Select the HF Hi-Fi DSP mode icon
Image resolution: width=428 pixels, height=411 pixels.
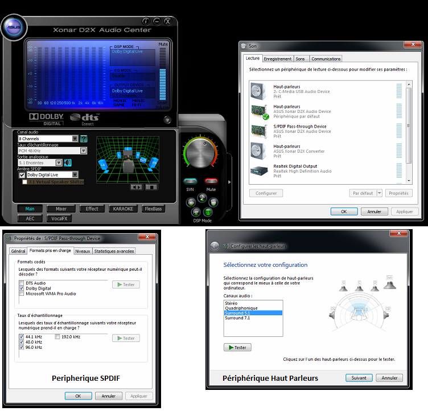[x=196, y=212]
